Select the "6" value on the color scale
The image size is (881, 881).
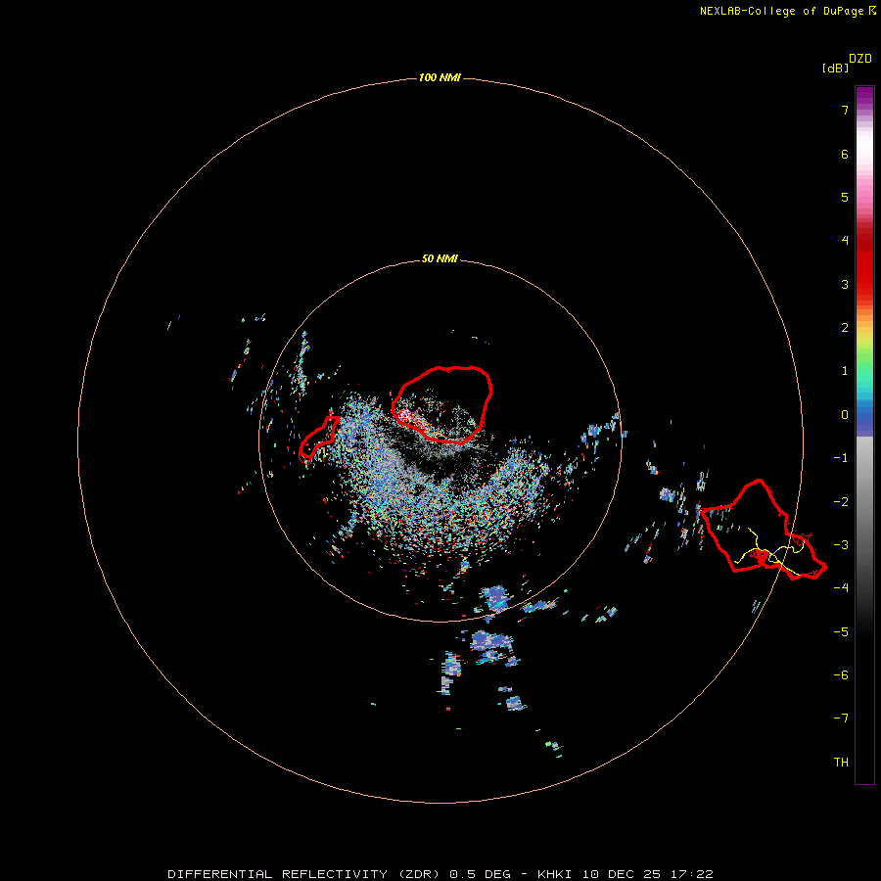click(845, 154)
